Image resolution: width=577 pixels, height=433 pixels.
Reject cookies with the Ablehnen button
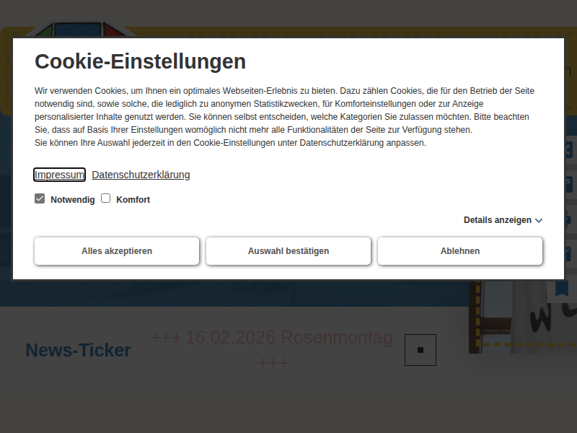(460, 251)
